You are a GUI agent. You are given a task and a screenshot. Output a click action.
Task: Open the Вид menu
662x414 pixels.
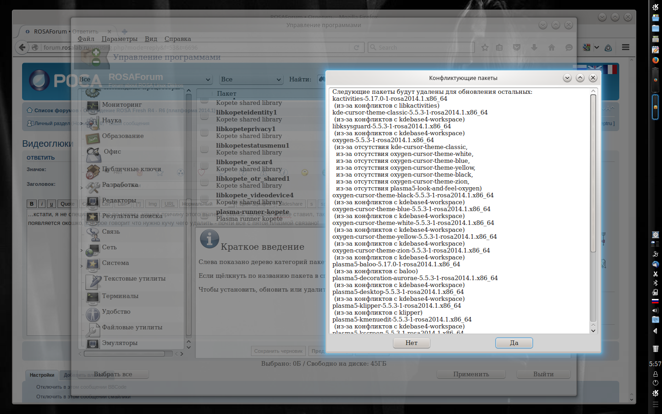pyautogui.click(x=151, y=39)
